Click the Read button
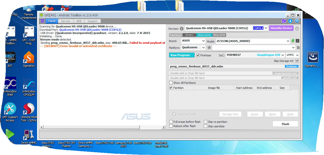Image resolution: width=324 pixels, height=155 pixels. (x=273, y=114)
